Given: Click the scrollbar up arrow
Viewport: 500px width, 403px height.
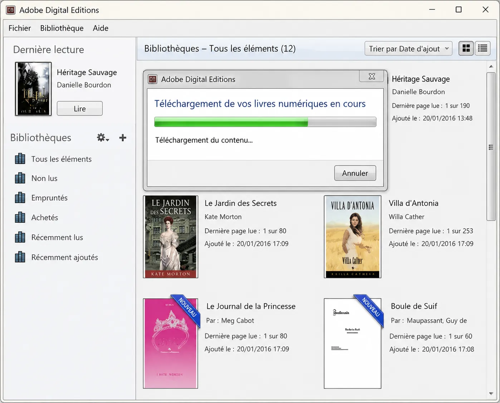Looking at the screenshot, I should coord(491,66).
